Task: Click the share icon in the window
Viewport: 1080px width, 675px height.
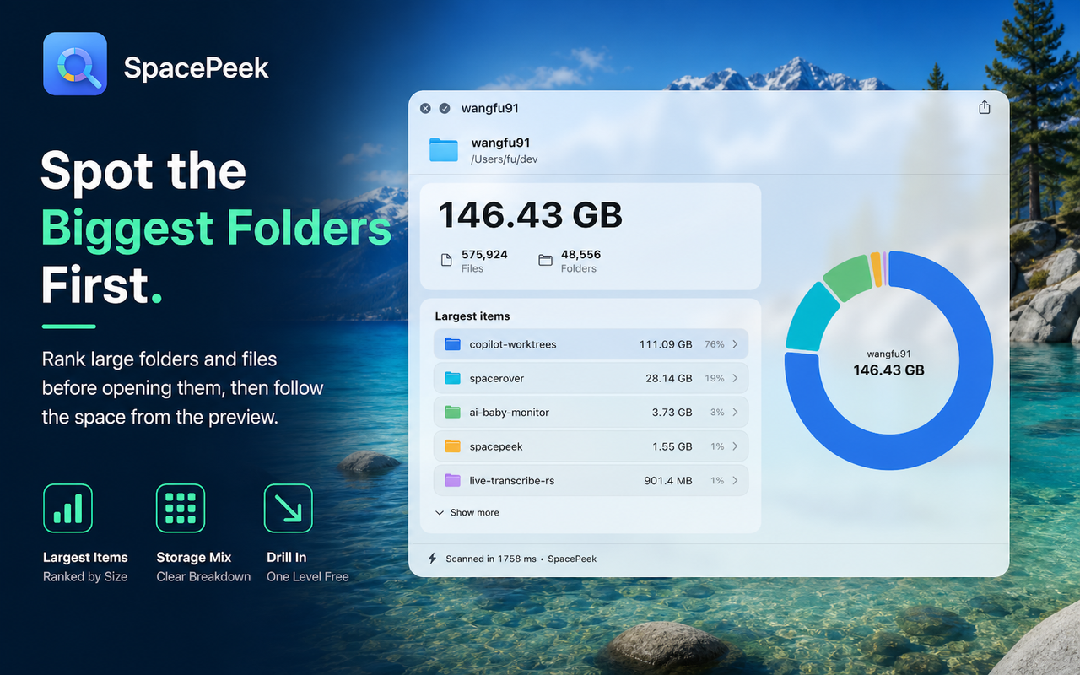Action: pos(984,107)
